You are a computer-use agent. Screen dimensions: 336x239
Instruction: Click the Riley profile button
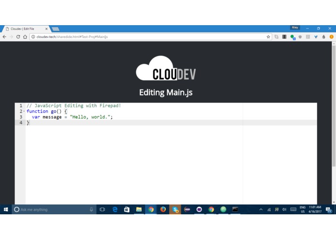coord(295,28)
